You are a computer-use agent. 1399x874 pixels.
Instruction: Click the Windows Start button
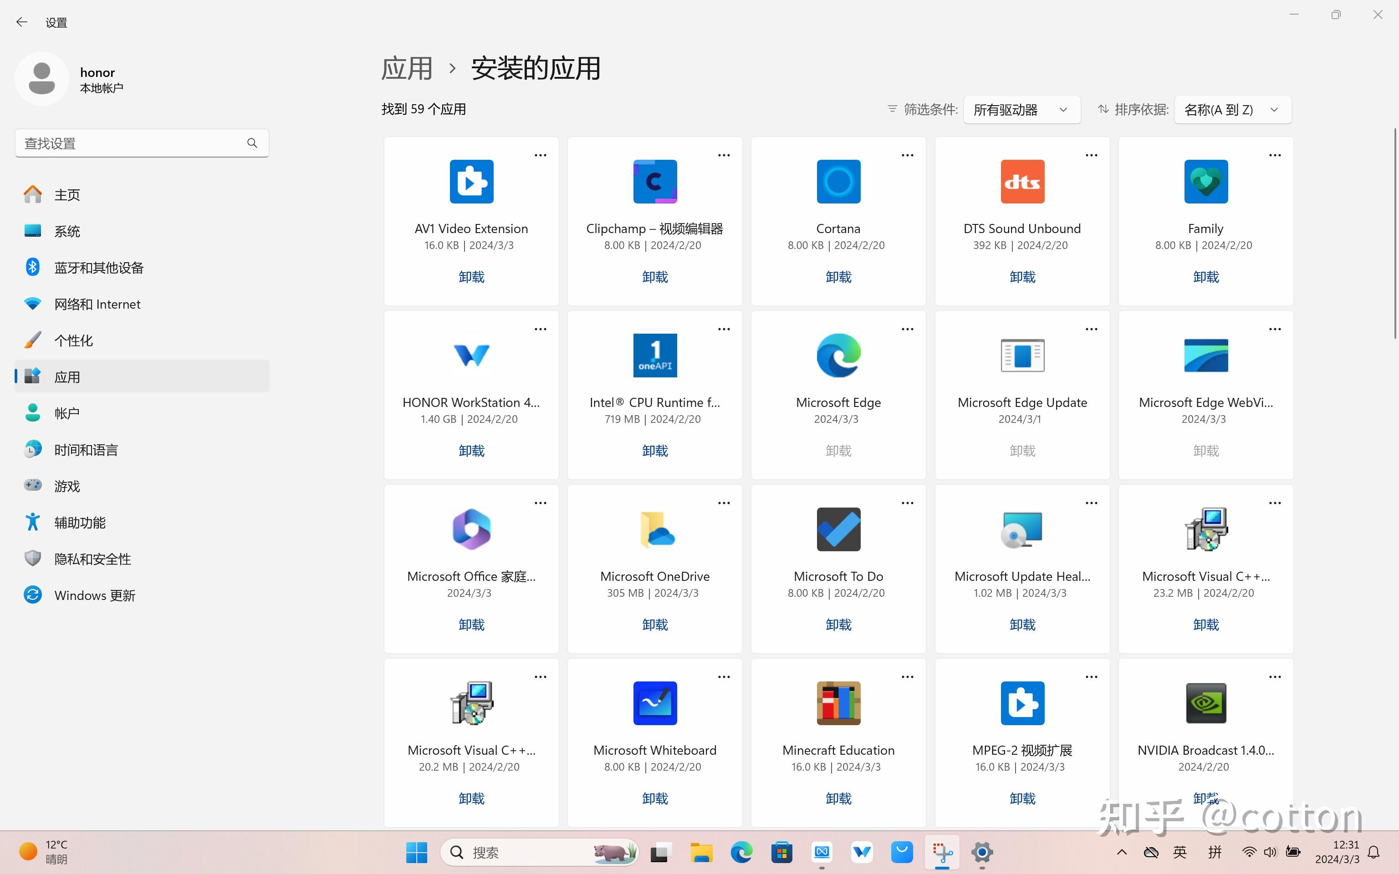pos(416,852)
